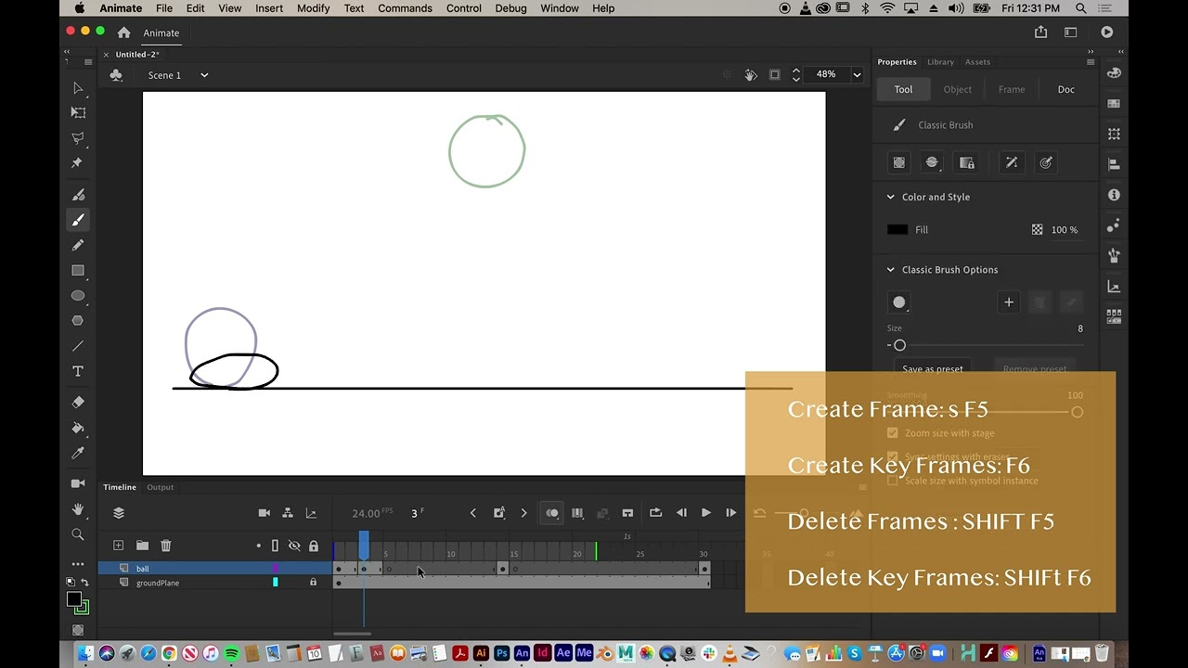This screenshot has height=668, width=1188.
Task: Switch to the Output tab
Action: click(x=160, y=487)
